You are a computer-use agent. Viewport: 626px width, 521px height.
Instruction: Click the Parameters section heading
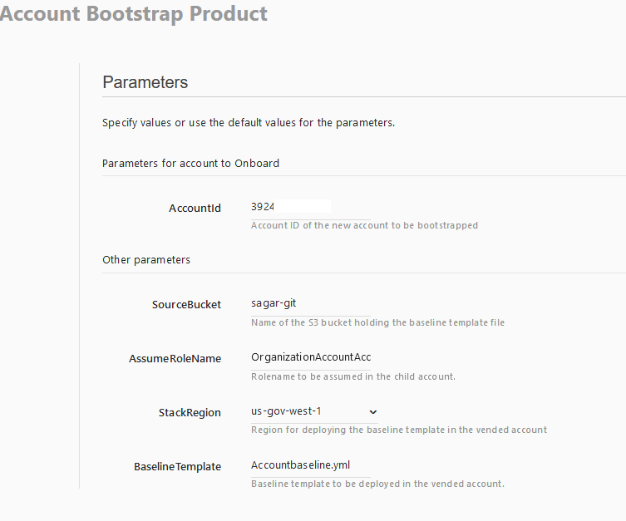145,82
